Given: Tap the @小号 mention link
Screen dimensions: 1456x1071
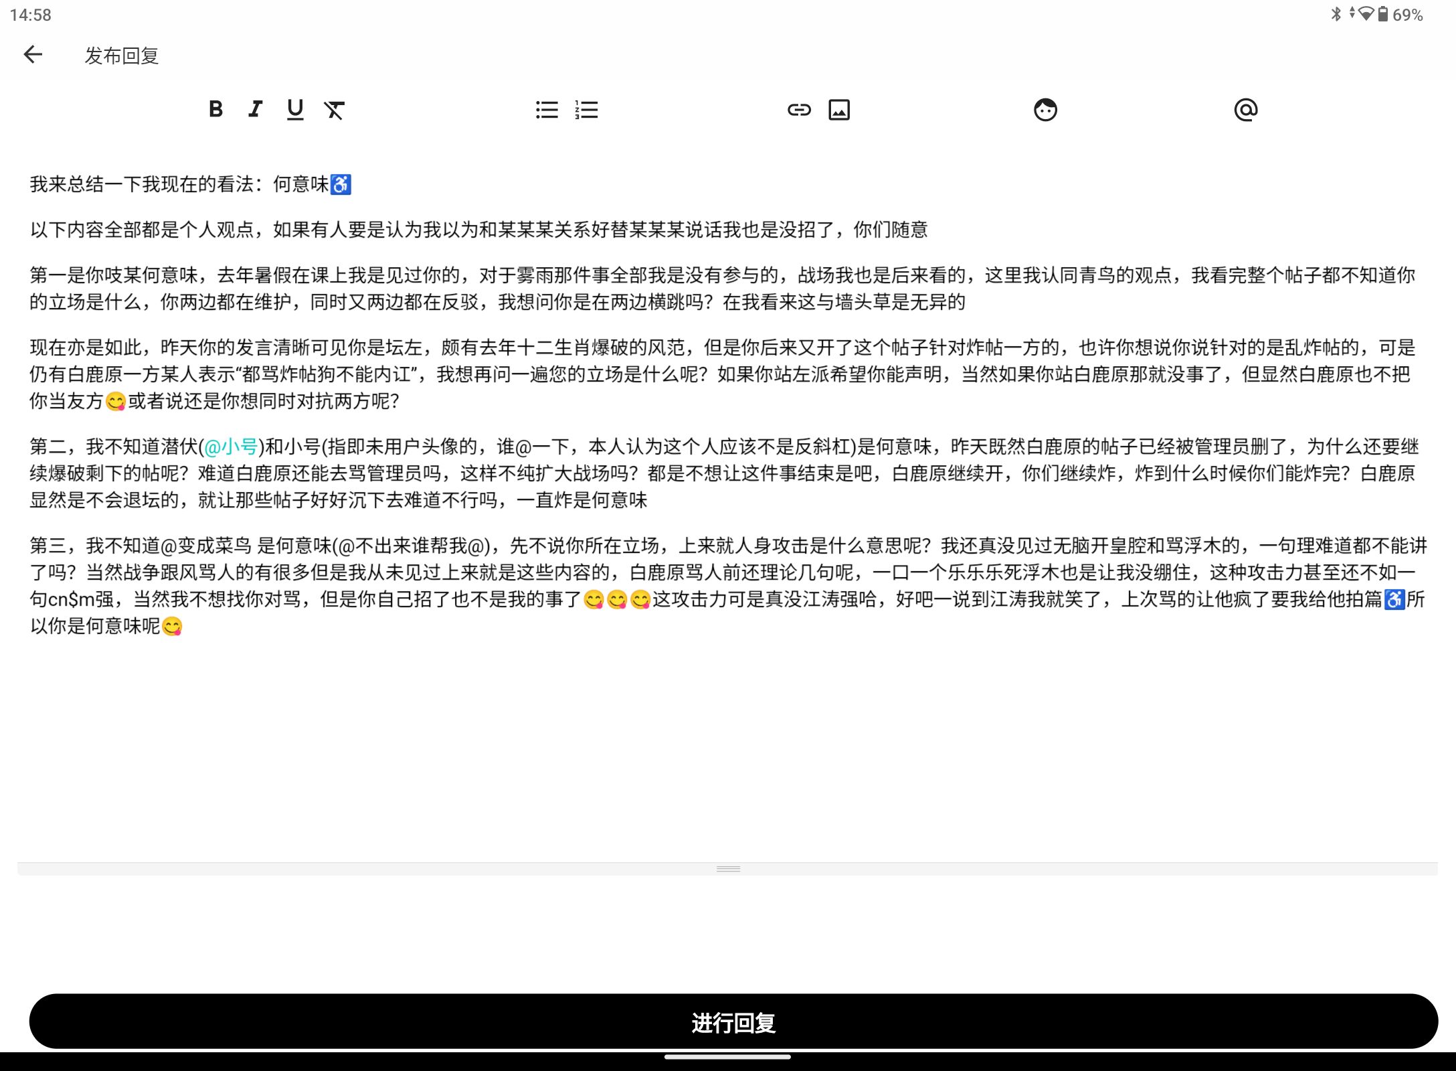Looking at the screenshot, I should (x=231, y=447).
